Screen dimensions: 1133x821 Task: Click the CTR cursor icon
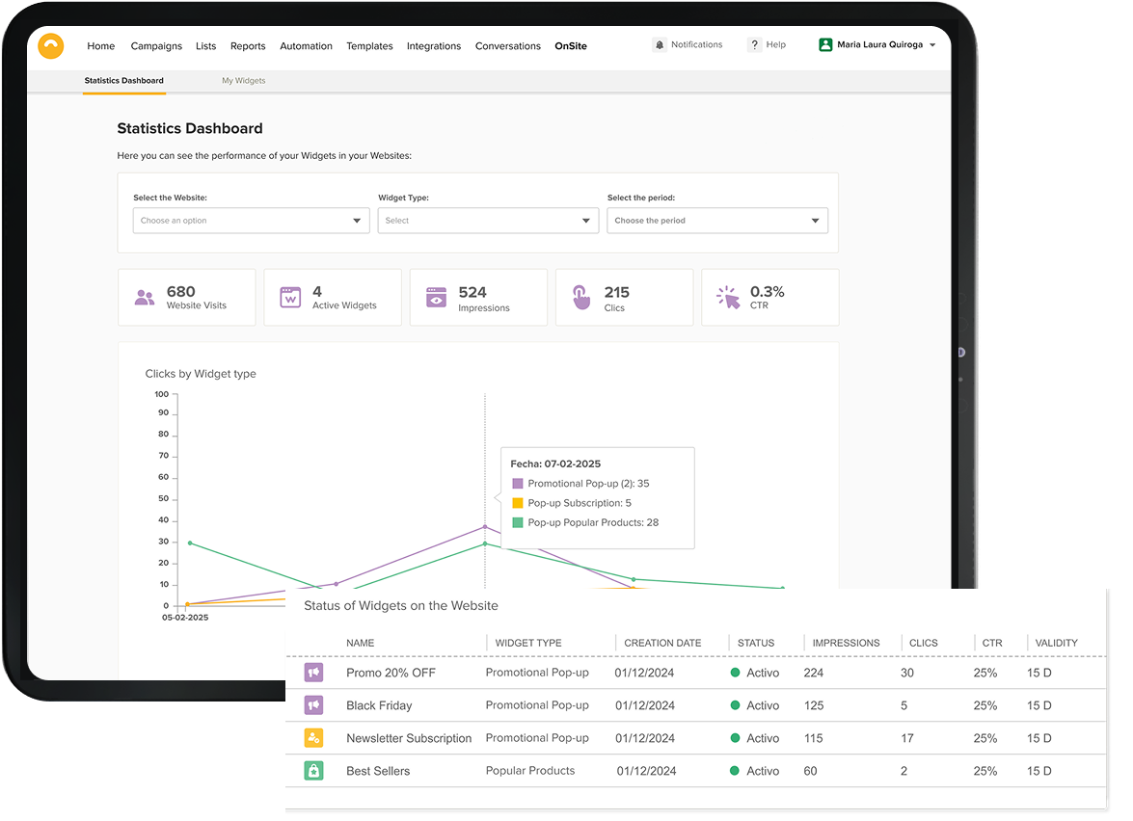point(728,297)
